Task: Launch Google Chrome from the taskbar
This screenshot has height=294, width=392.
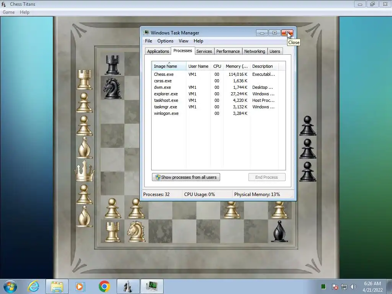Action: point(104,286)
